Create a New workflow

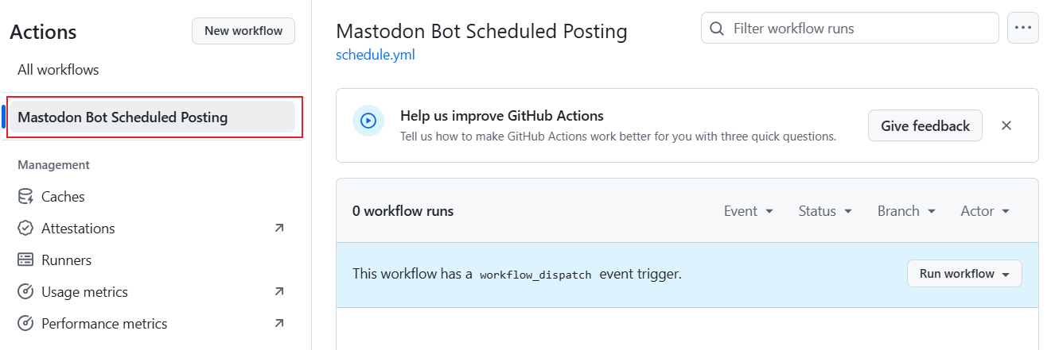pyautogui.click(x=243, y=31)
